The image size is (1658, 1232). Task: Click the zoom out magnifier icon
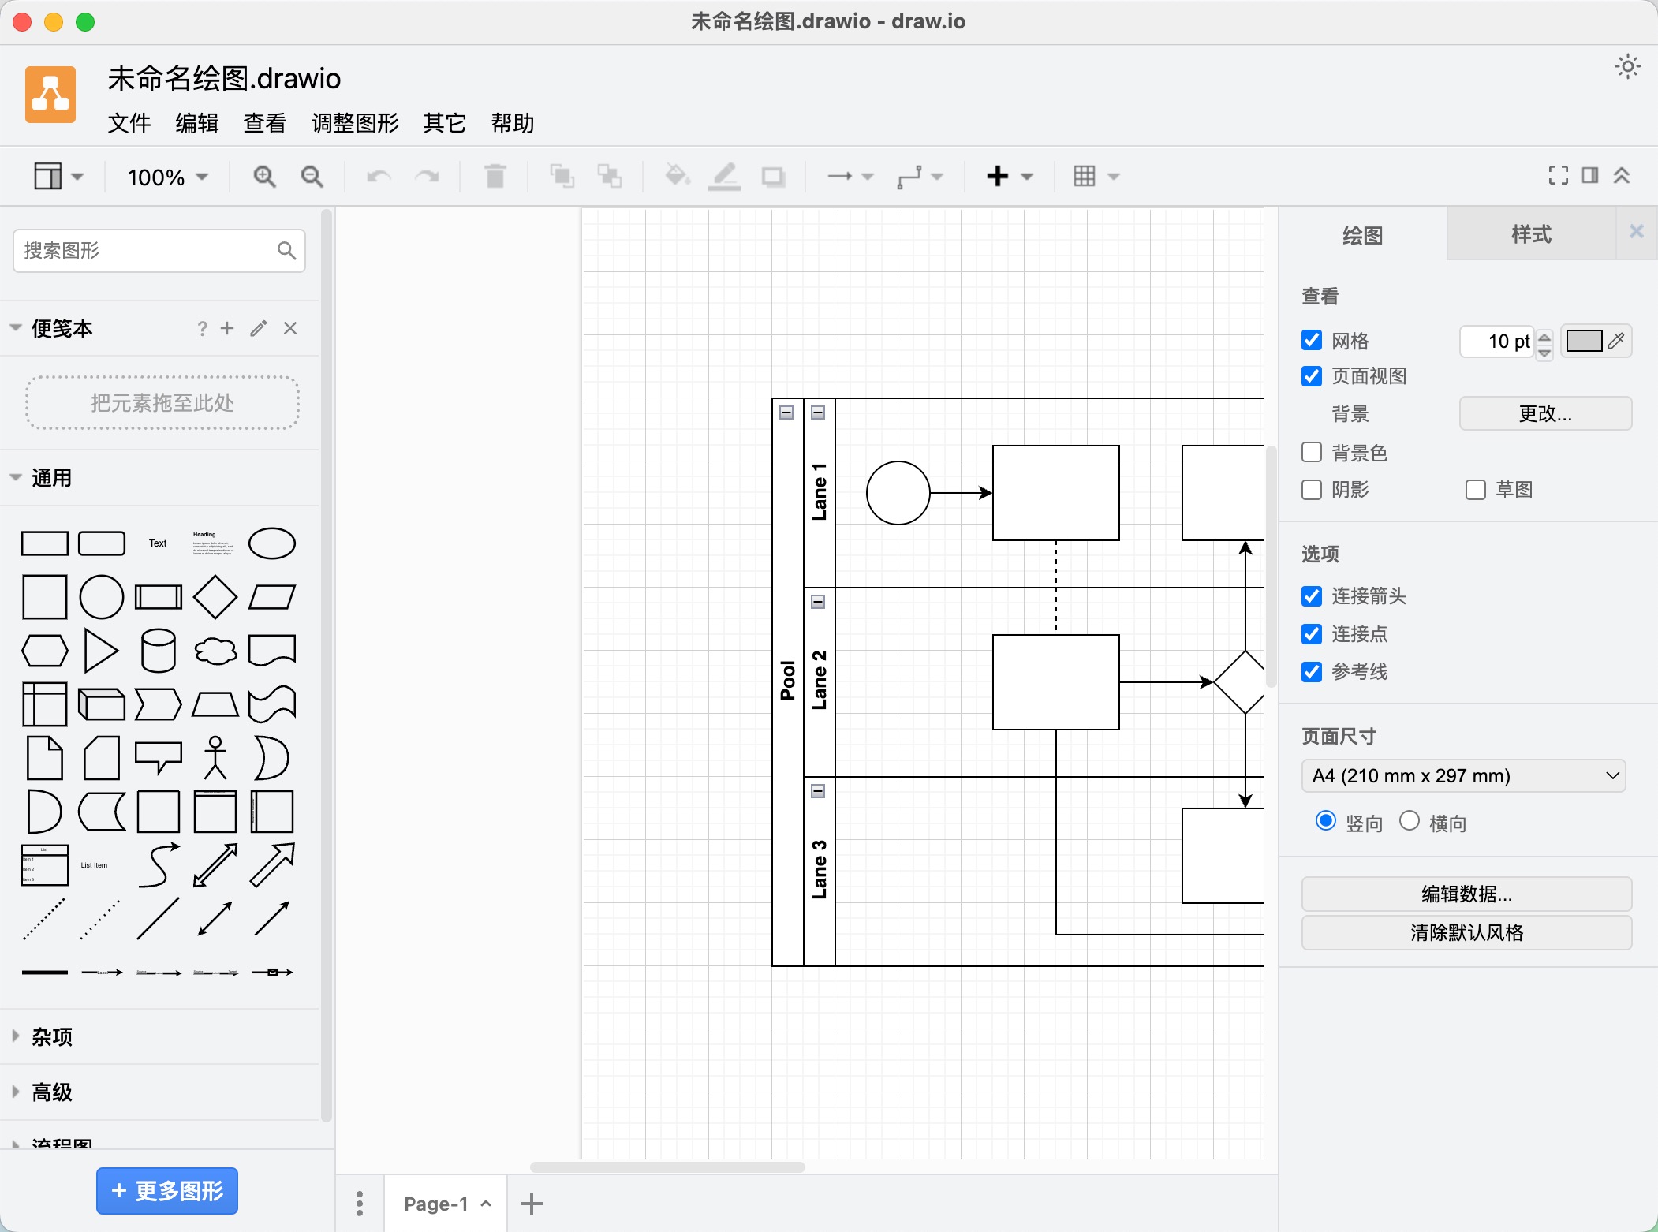(x=312, y=176)
